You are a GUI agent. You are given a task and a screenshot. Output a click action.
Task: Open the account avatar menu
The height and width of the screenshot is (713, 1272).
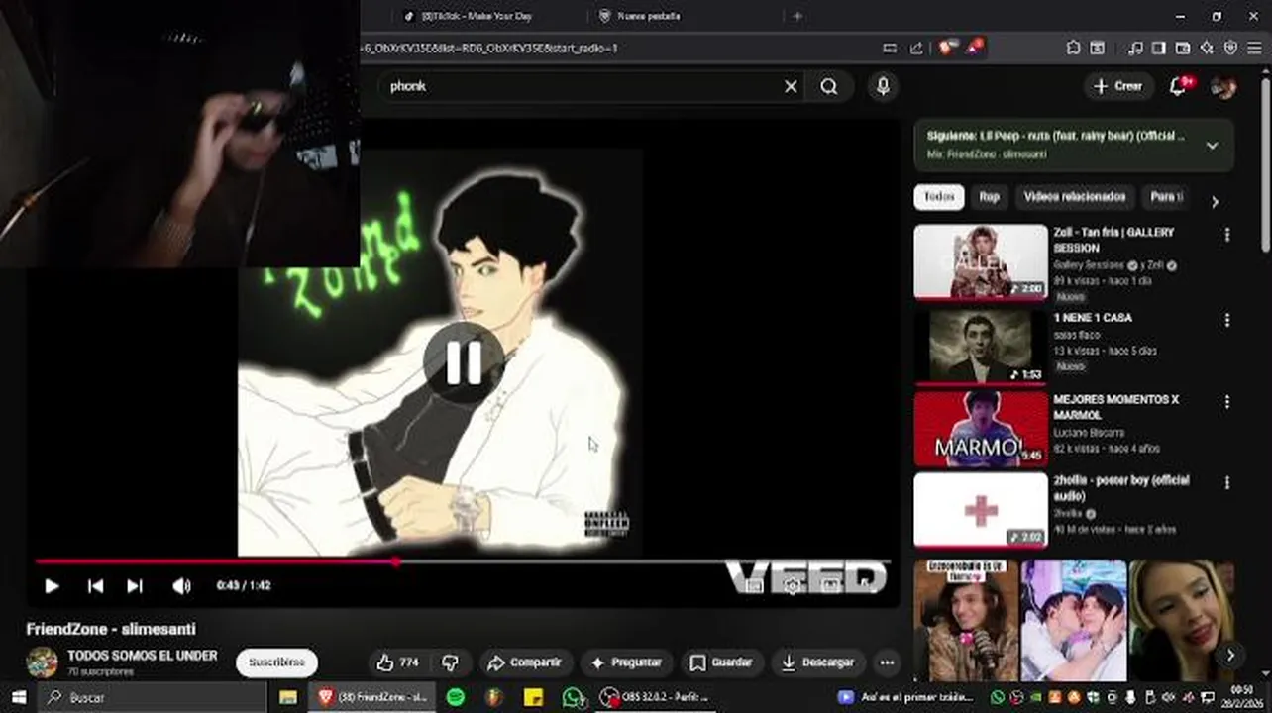[1223, 87]
